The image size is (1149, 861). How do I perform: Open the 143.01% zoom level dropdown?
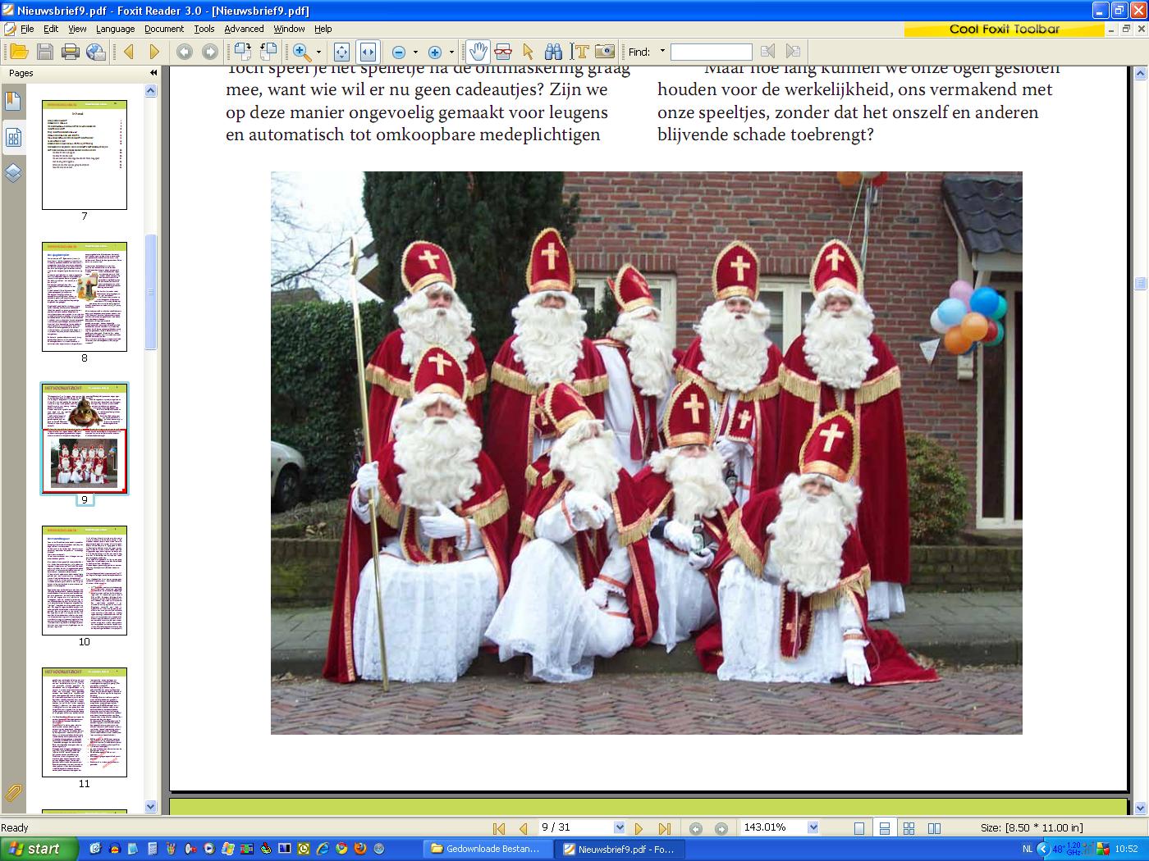pyautogui.click(x=813, y=827)
